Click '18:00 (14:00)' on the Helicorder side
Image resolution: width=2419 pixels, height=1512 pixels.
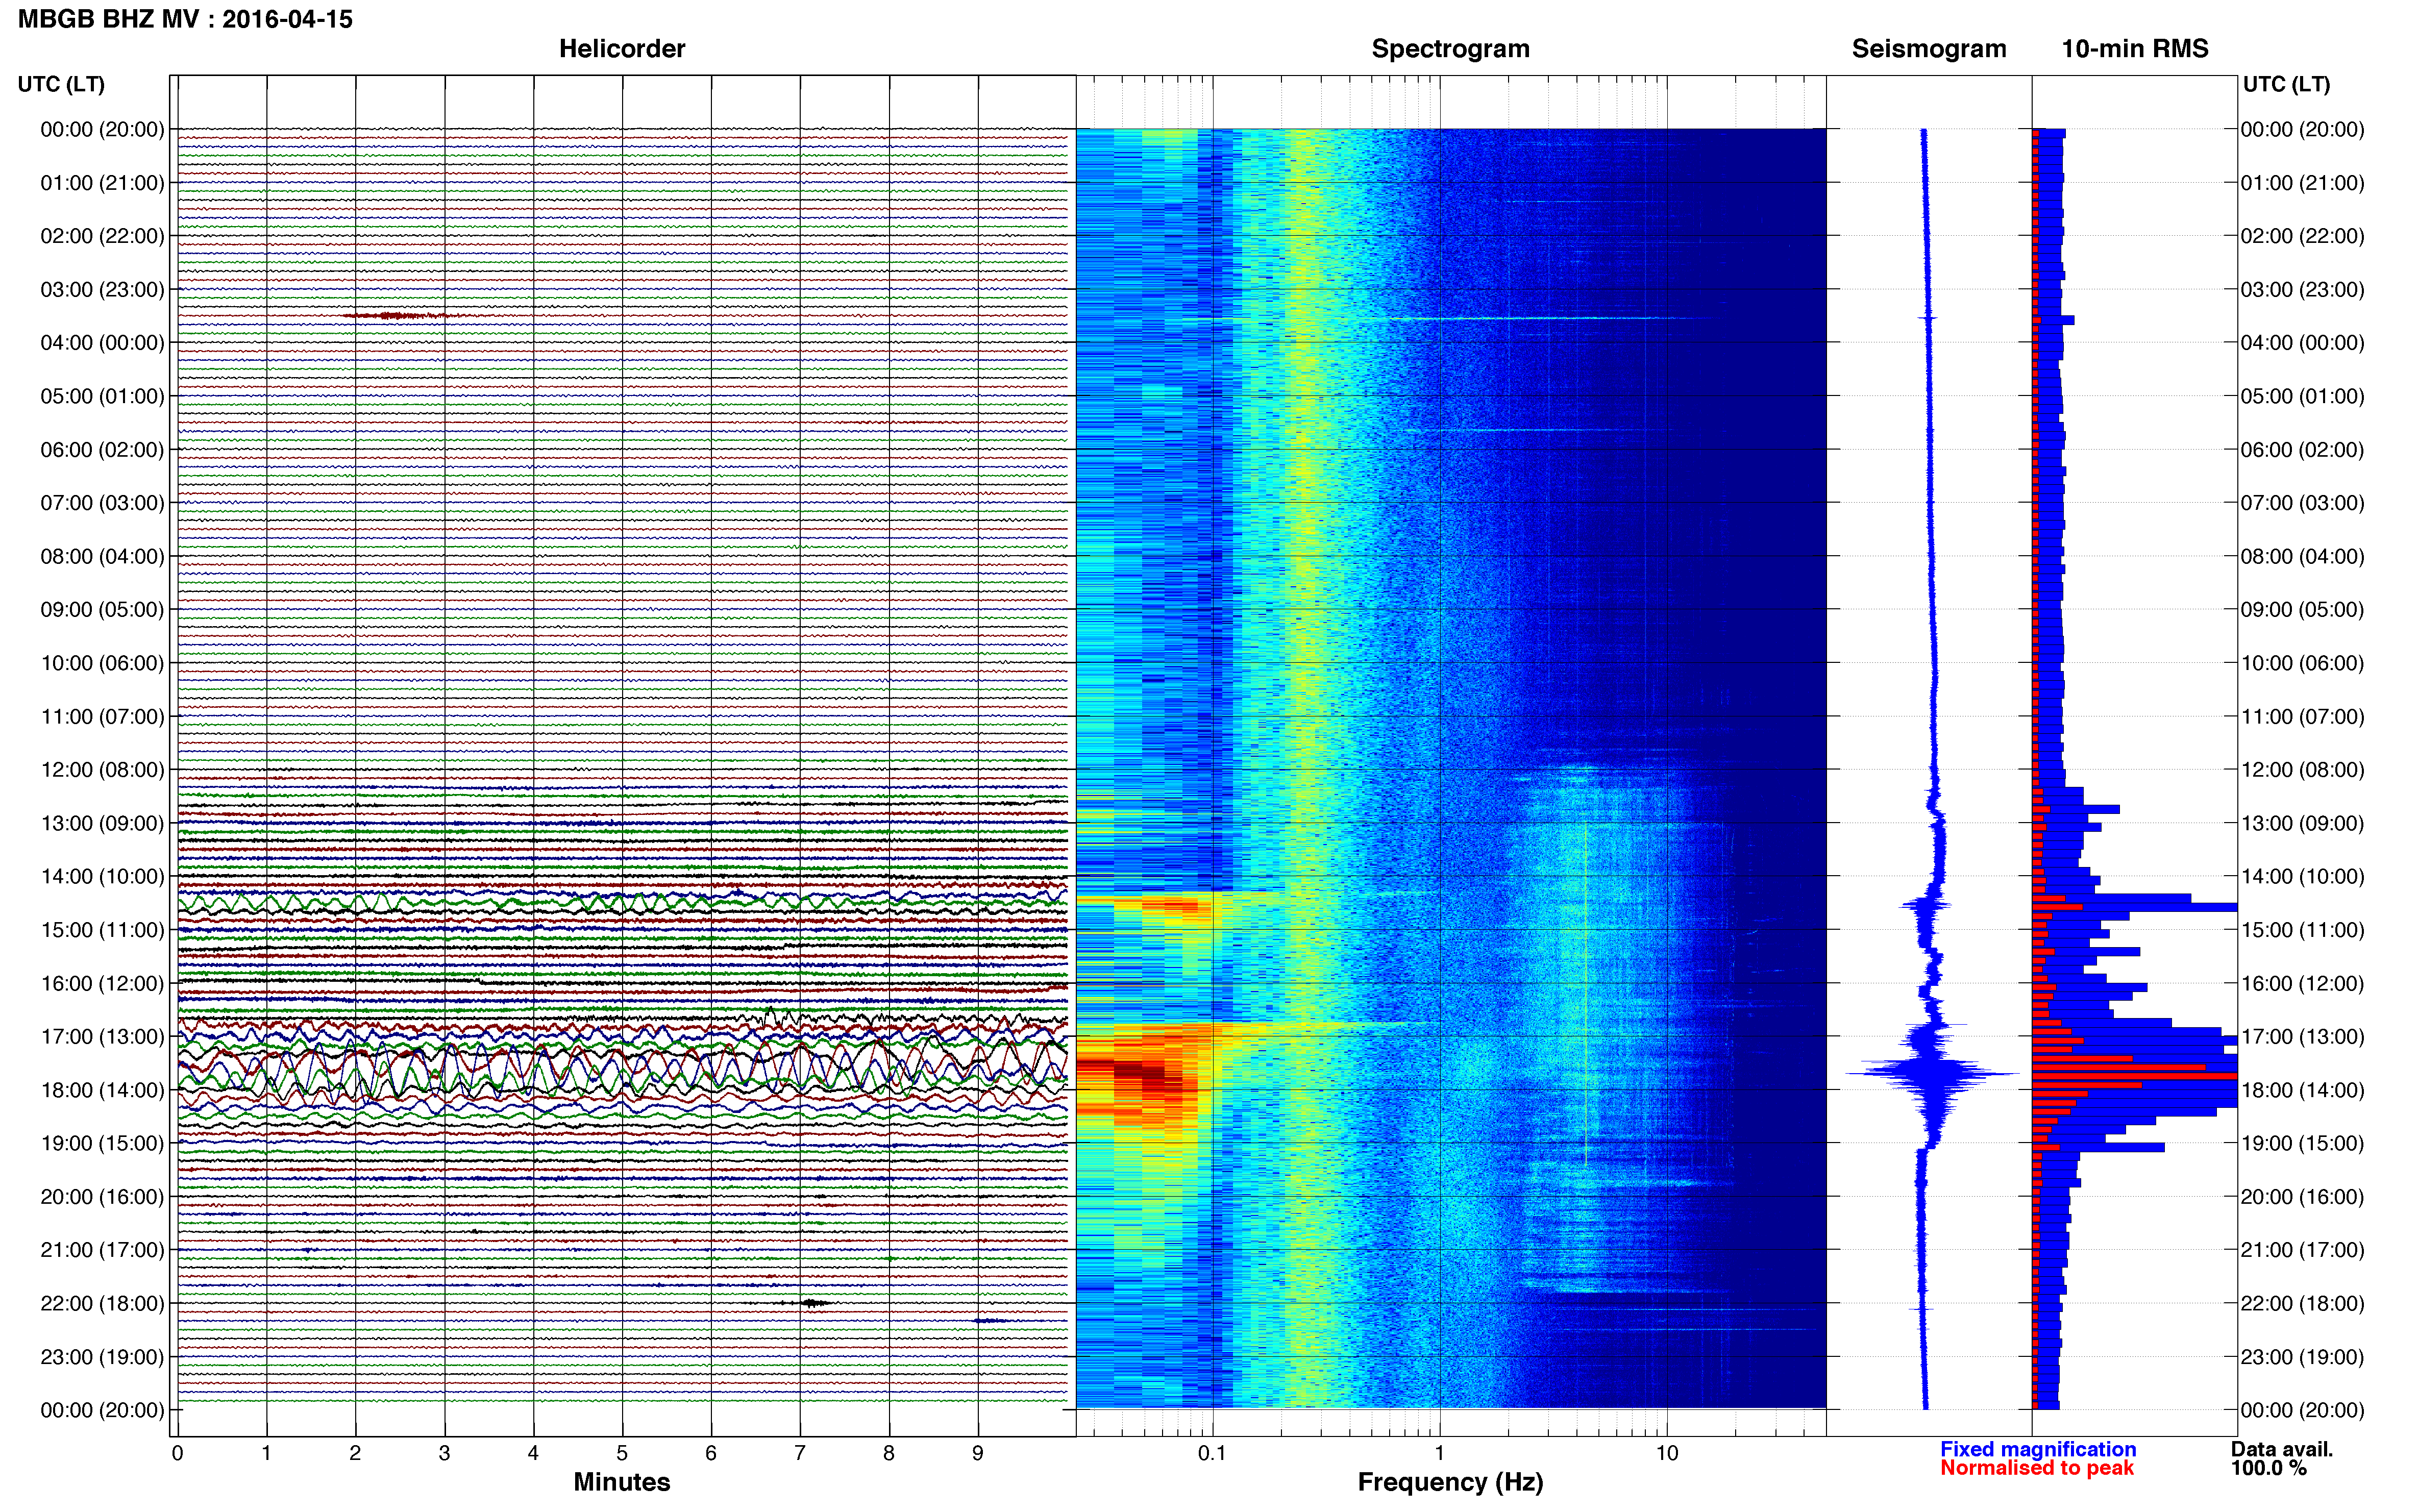(x=102, y=1090)
